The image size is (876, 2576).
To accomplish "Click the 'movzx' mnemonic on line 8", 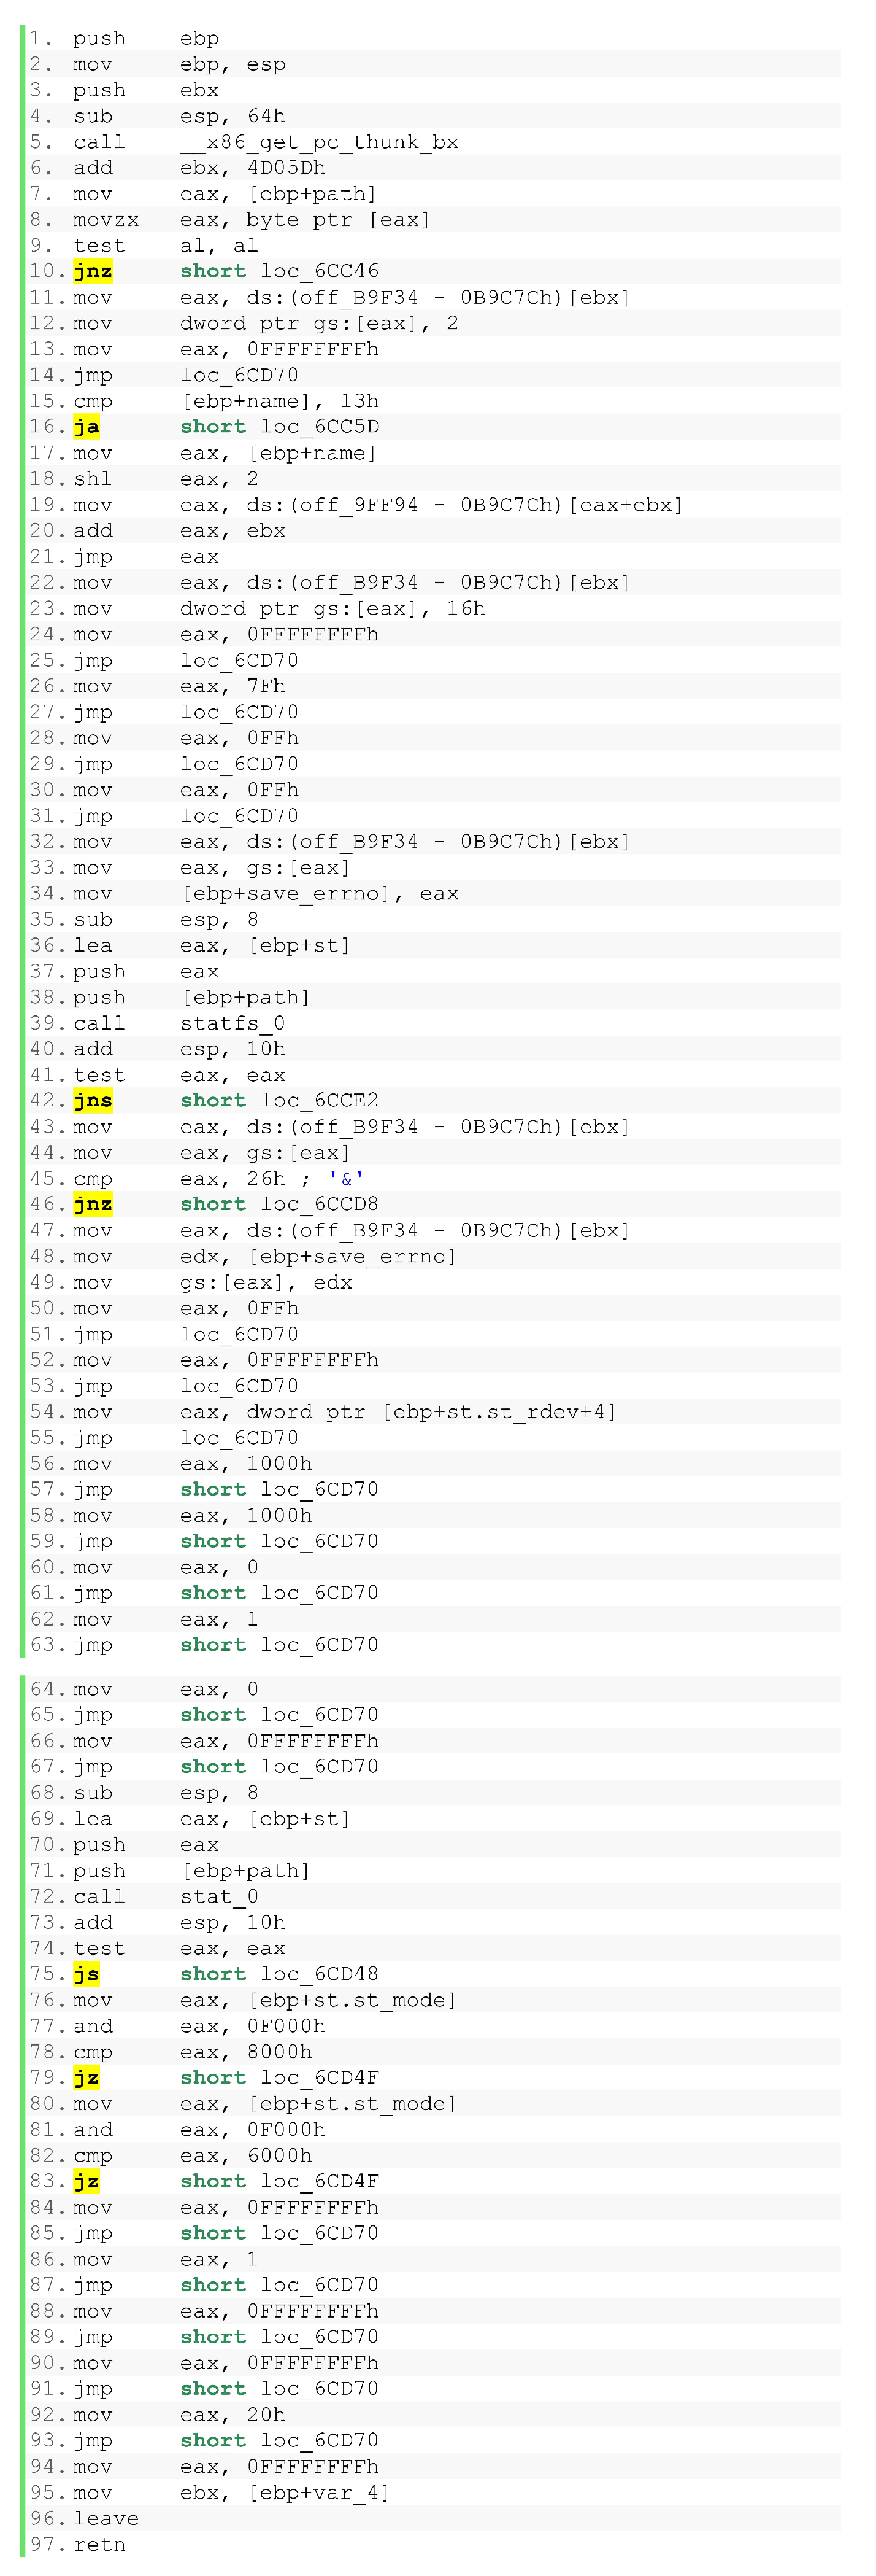I will 106,220.
